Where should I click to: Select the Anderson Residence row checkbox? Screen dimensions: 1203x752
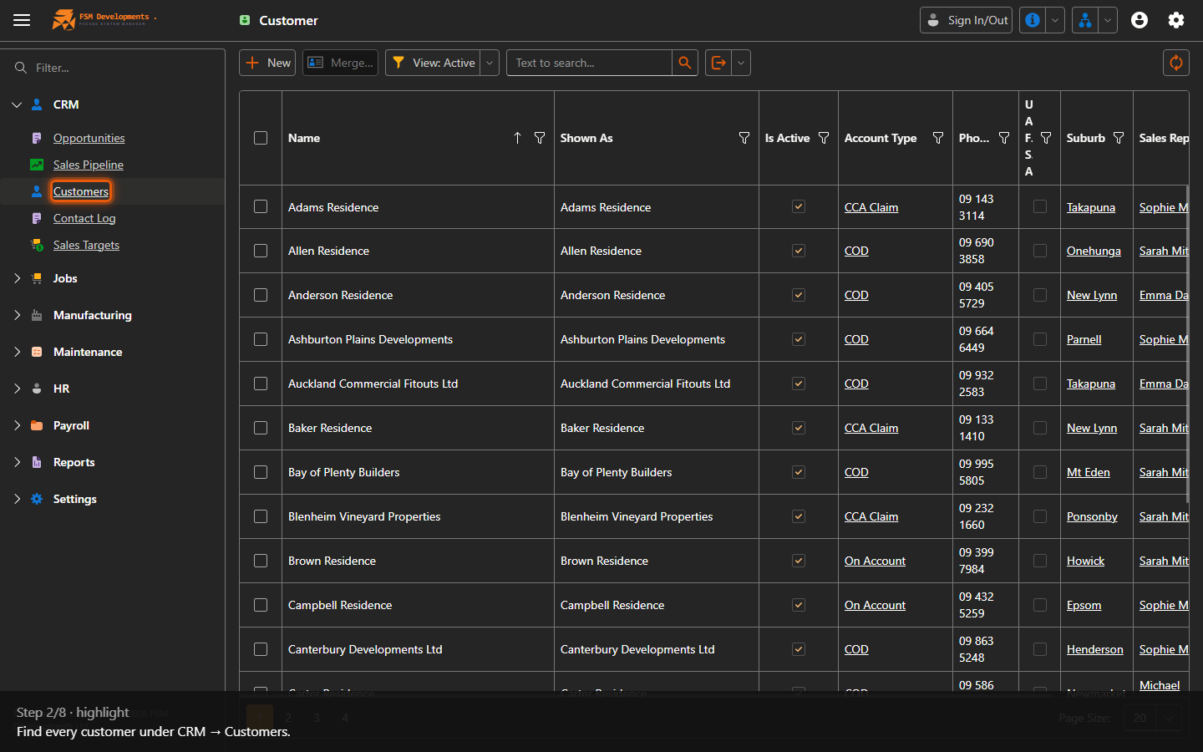(x=261, y=295)
